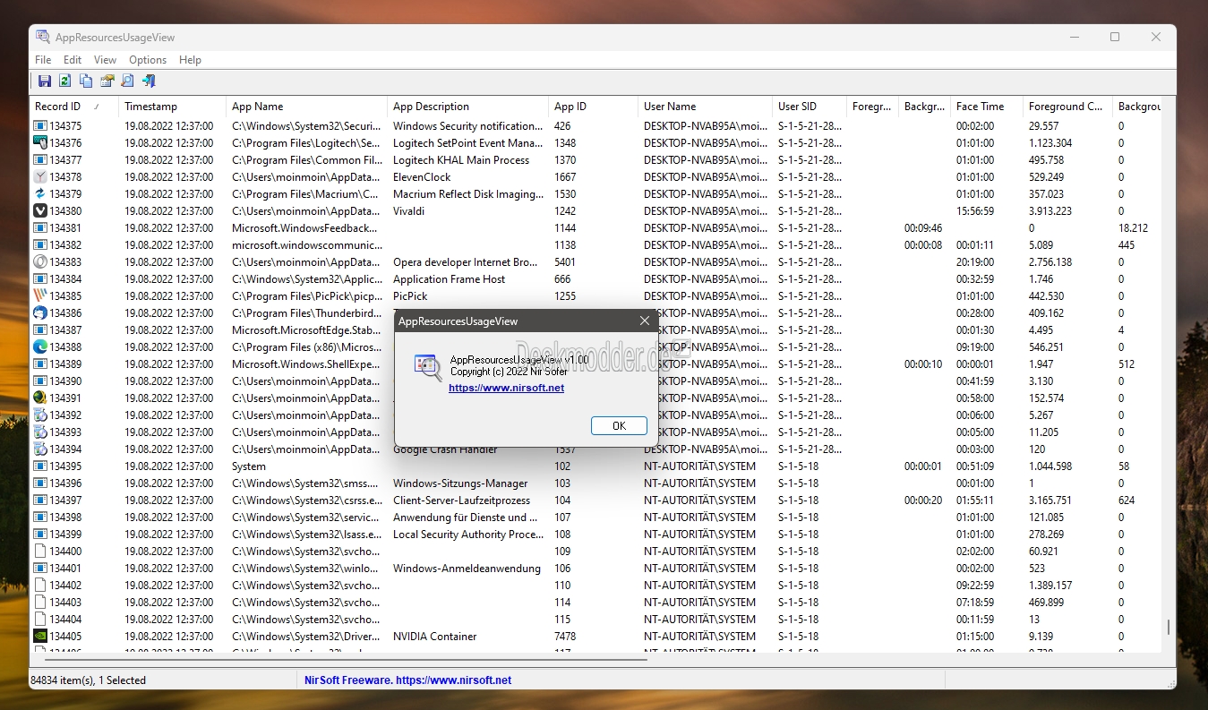Select the 'Windows Security notification...' description cell
The width and height of the screenshot is (1208, 710).
point(467,126)
